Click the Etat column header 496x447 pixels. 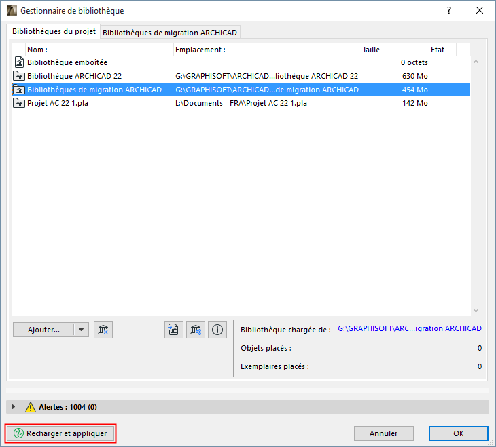[x=442, y=50]
